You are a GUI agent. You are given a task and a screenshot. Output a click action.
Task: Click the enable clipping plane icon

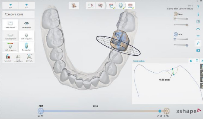[x=18, y=58]
